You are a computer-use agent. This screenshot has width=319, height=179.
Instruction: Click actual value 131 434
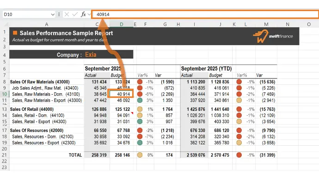click(99, 82)
